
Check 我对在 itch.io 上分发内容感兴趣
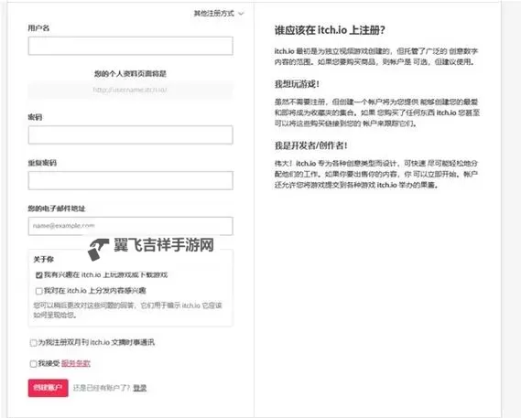(38, 291)
